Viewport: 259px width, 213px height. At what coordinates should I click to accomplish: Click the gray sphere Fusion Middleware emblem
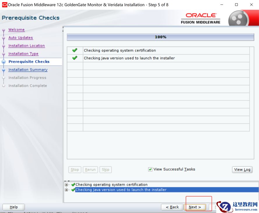pyautogui.click(x=238, y=19)
